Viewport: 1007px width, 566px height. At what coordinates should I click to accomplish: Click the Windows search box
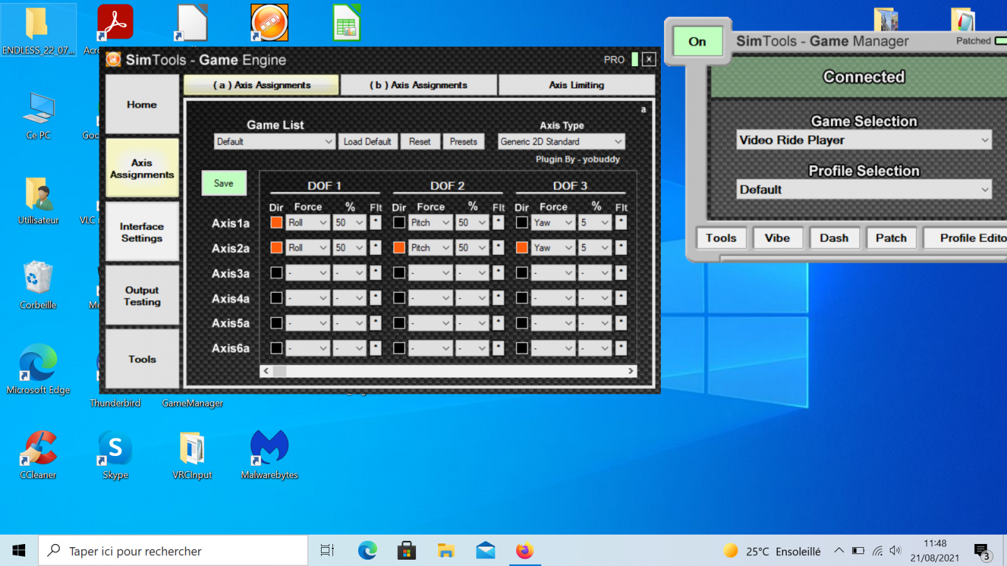173,551
